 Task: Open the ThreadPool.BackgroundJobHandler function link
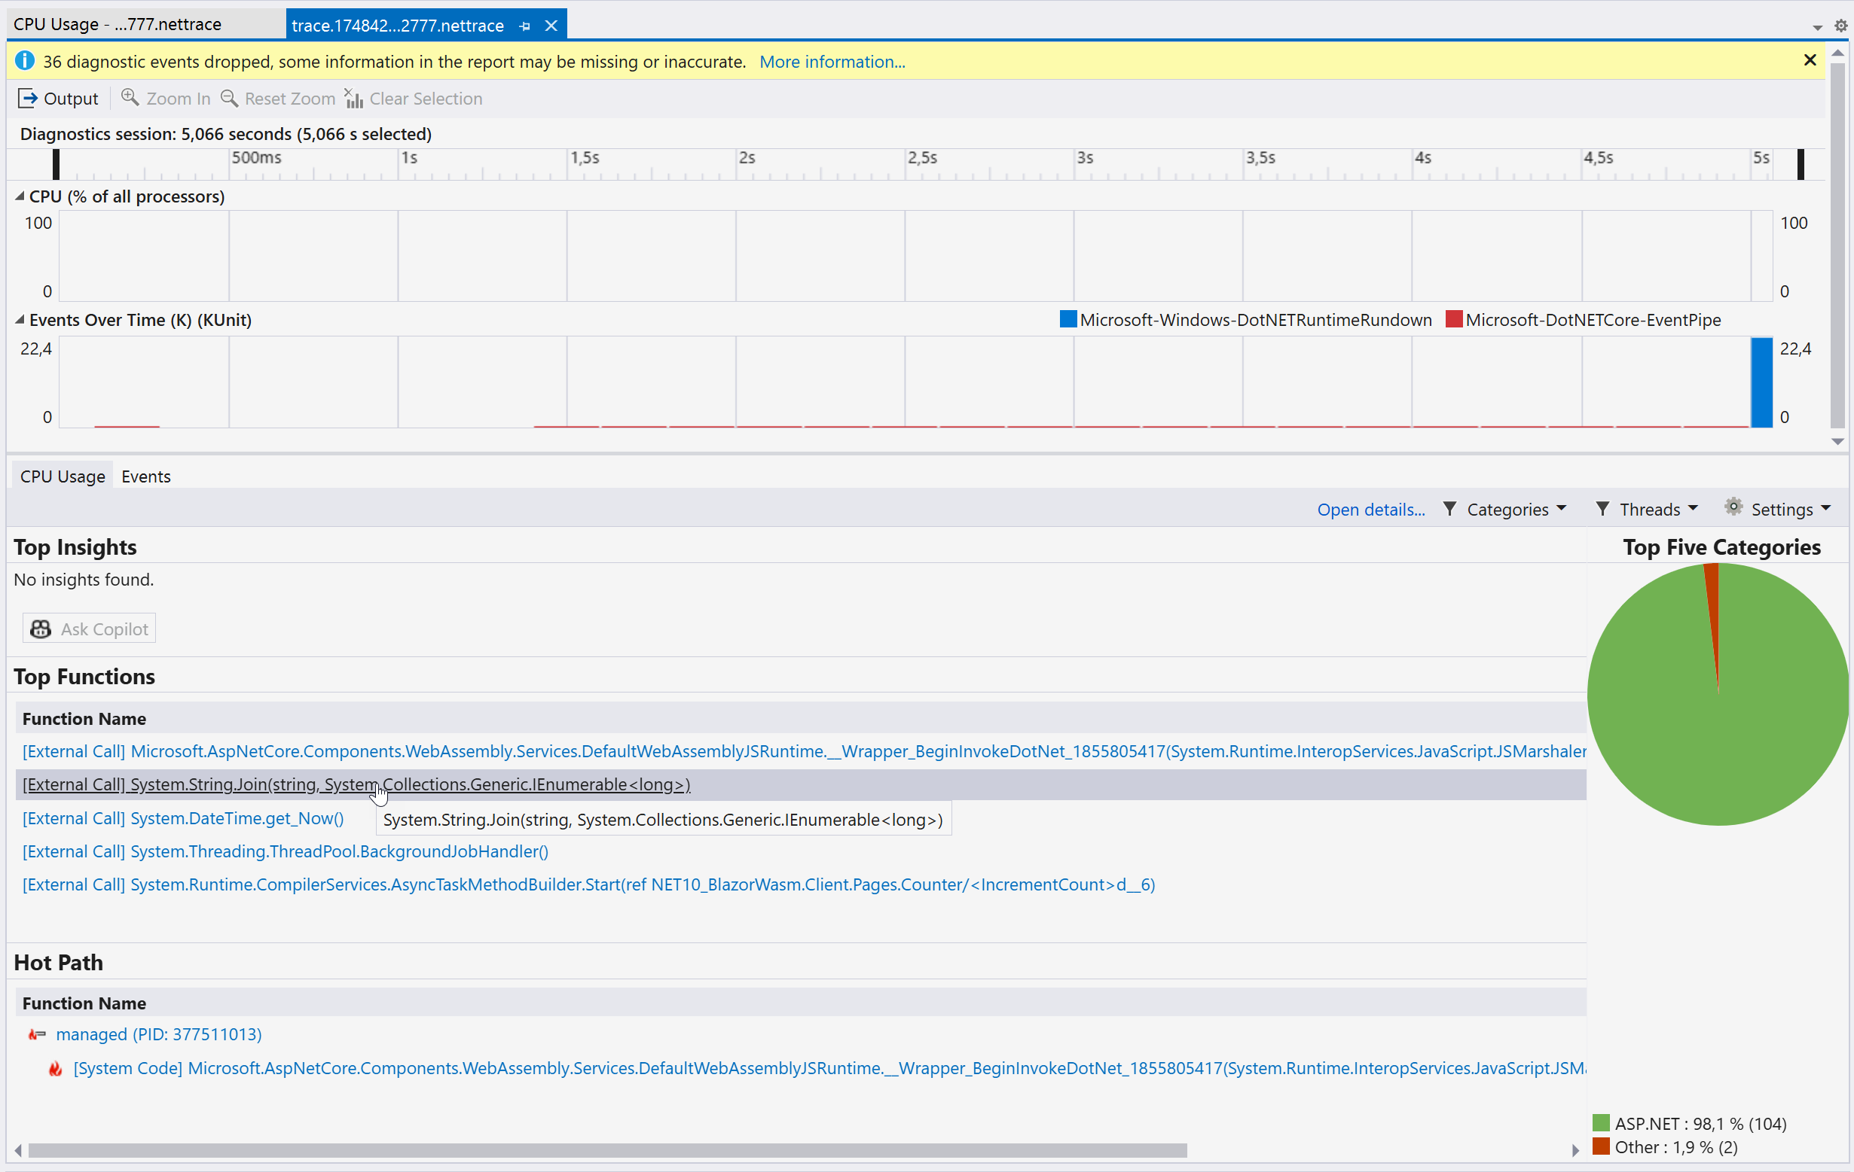click(x=285, y=851)
